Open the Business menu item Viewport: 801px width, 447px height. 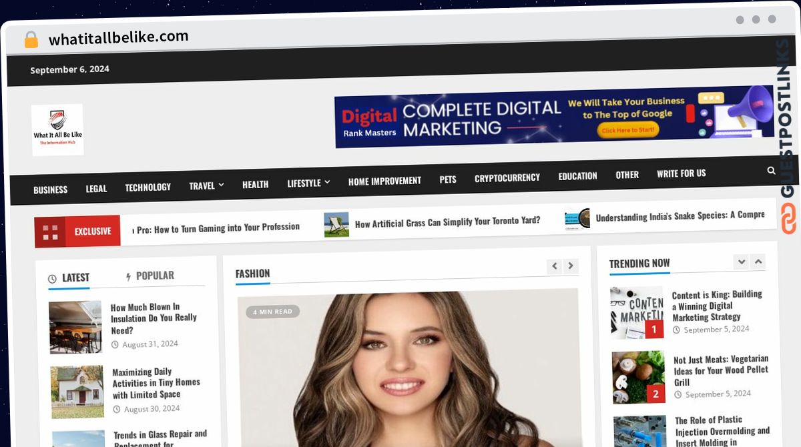(x=51, y=189)
